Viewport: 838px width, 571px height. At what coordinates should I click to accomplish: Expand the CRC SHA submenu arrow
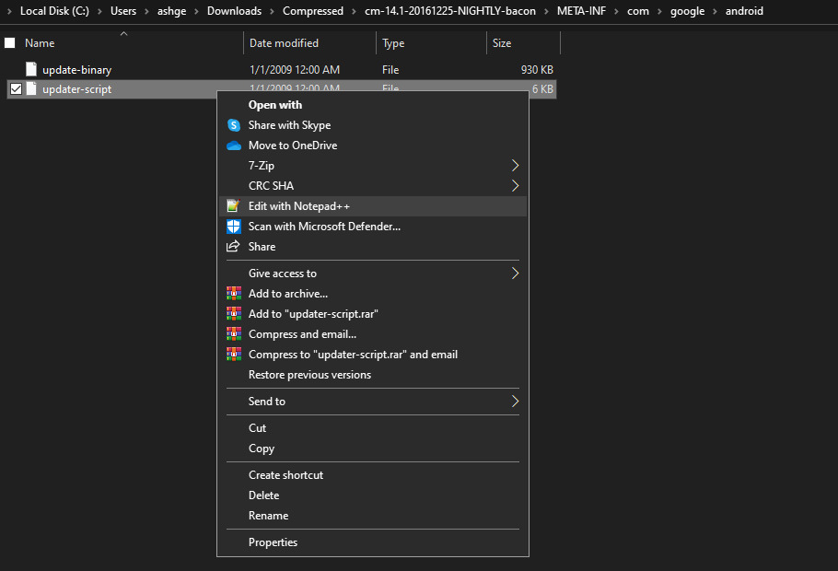click(x=515, y=186)
